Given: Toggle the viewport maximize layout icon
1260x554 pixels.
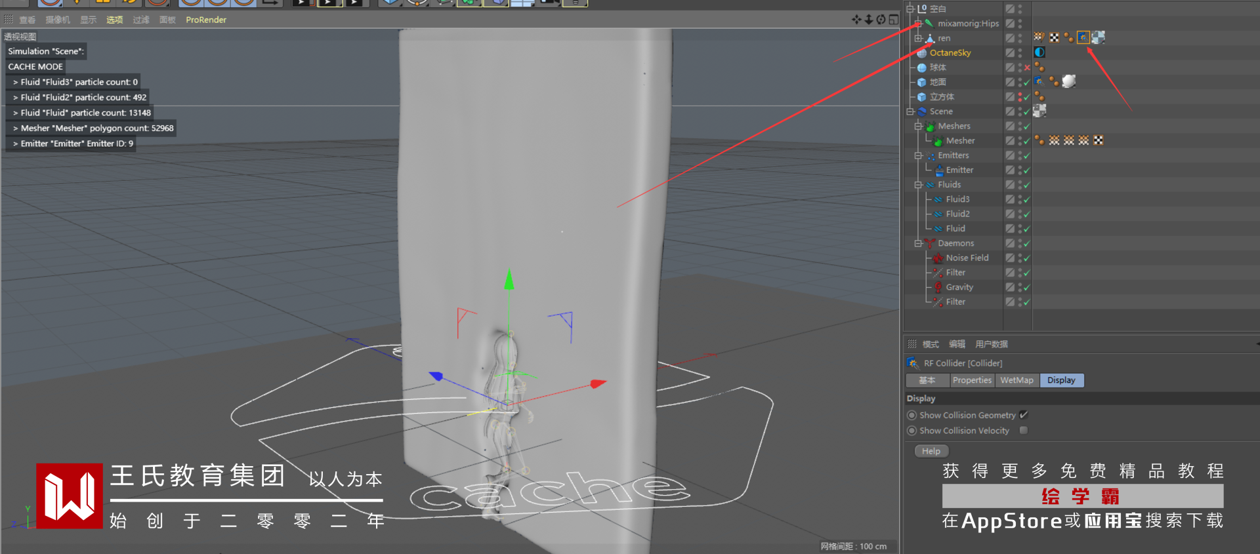Looking at the screenshot, I should pyautogui.click(x=893, y=20).
